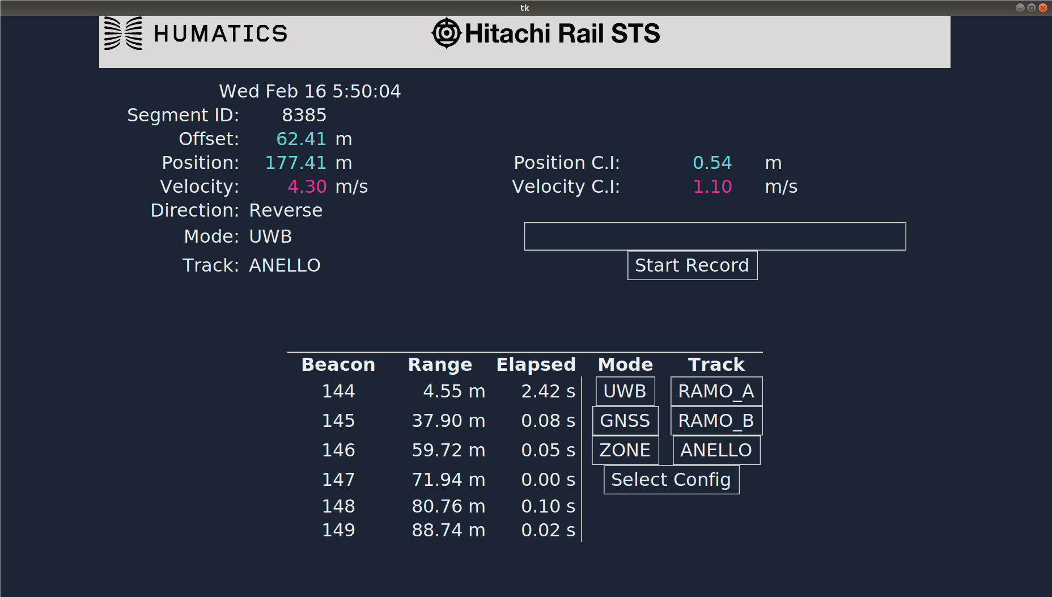Choose the ZONE mode button

[x=625, y=450]
